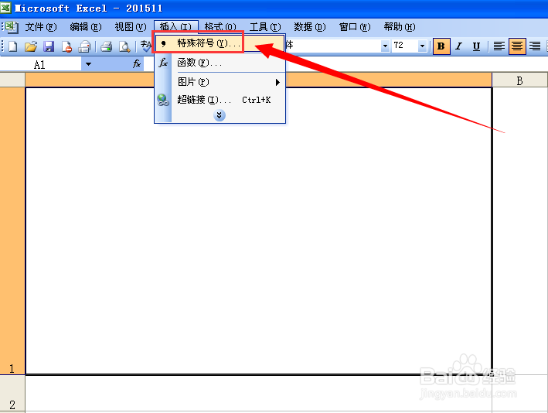
Task: Click the Select All corner button
Action: [12, 80]
